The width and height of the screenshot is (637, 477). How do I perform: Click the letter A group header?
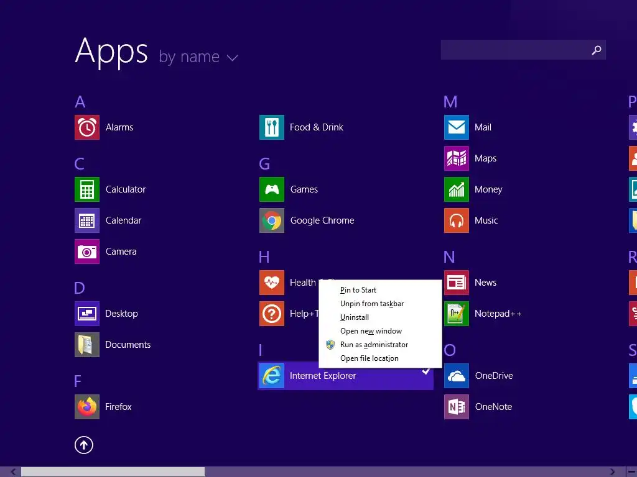click(x=80, y=102)
